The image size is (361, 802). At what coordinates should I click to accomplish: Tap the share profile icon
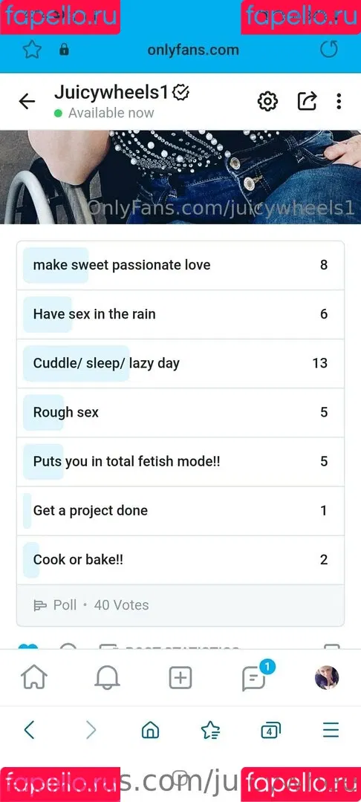308,101
